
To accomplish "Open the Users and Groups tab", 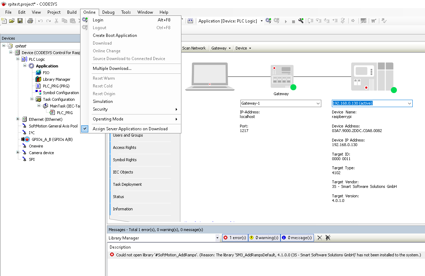I will tap(141, 135).
